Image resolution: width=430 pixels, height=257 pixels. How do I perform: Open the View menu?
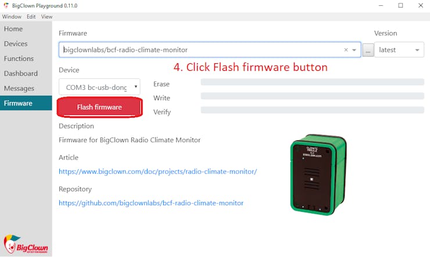click(x=46, y=17)
